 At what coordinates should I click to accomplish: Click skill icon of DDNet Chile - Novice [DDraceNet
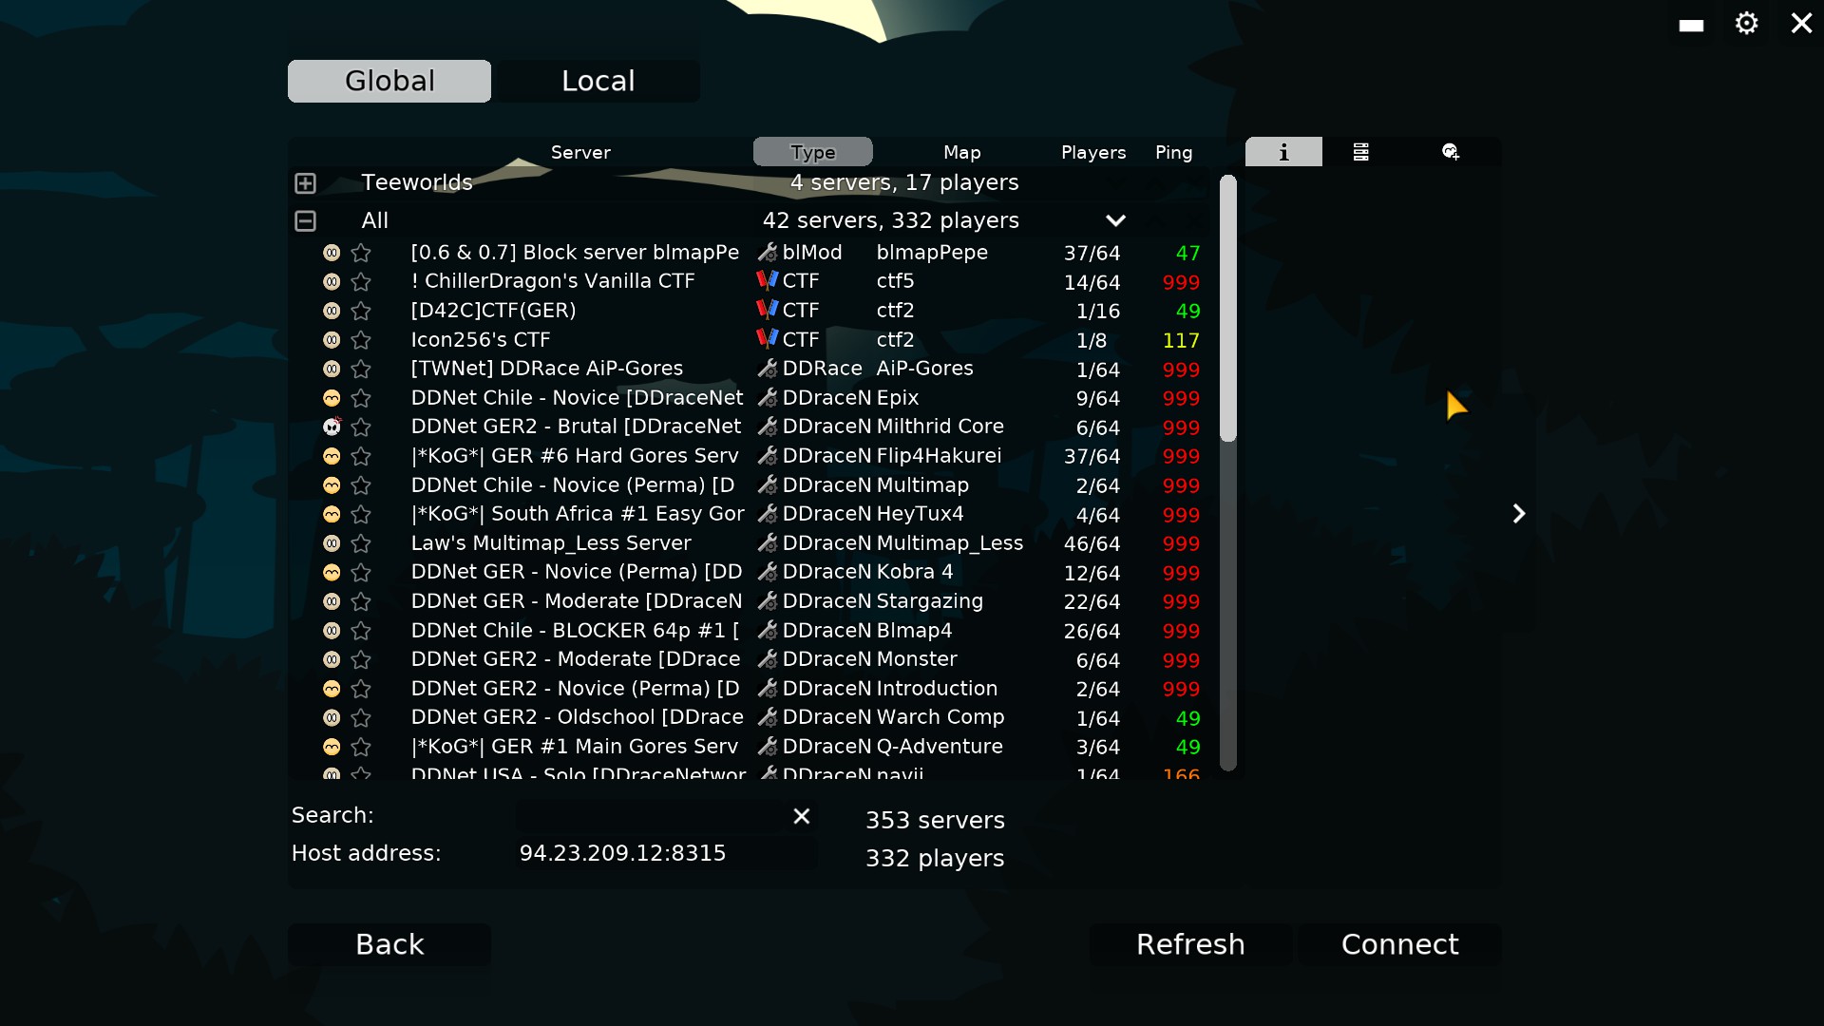coord(332,398)
